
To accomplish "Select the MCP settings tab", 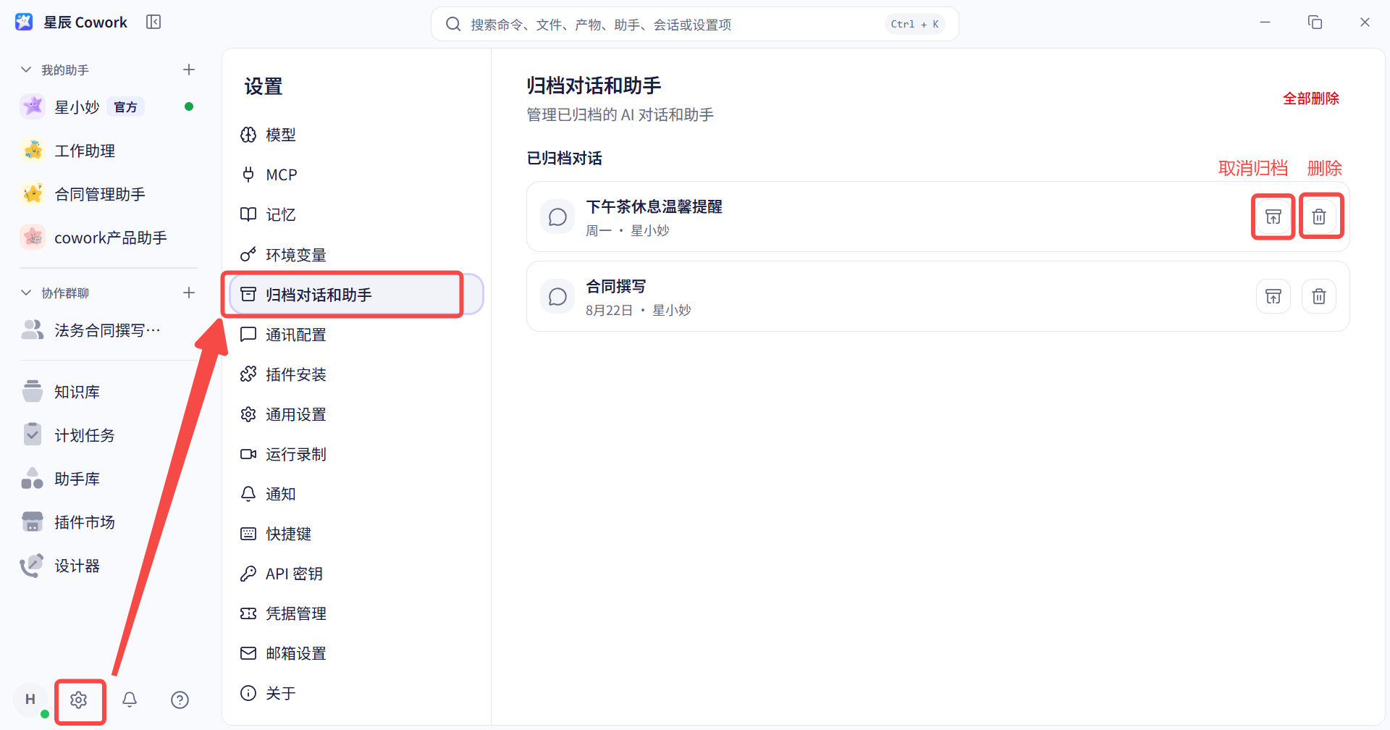I will pos(355,175).
